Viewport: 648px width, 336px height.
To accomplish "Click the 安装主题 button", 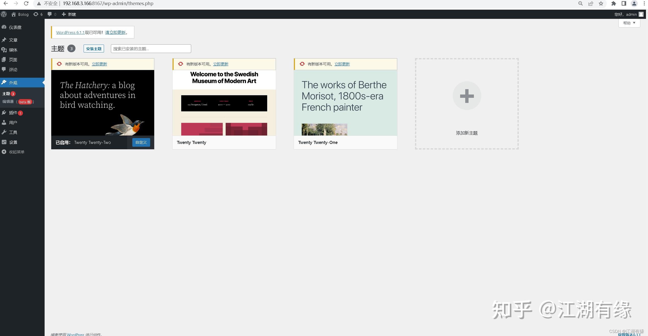I will (x=94, y=49).
